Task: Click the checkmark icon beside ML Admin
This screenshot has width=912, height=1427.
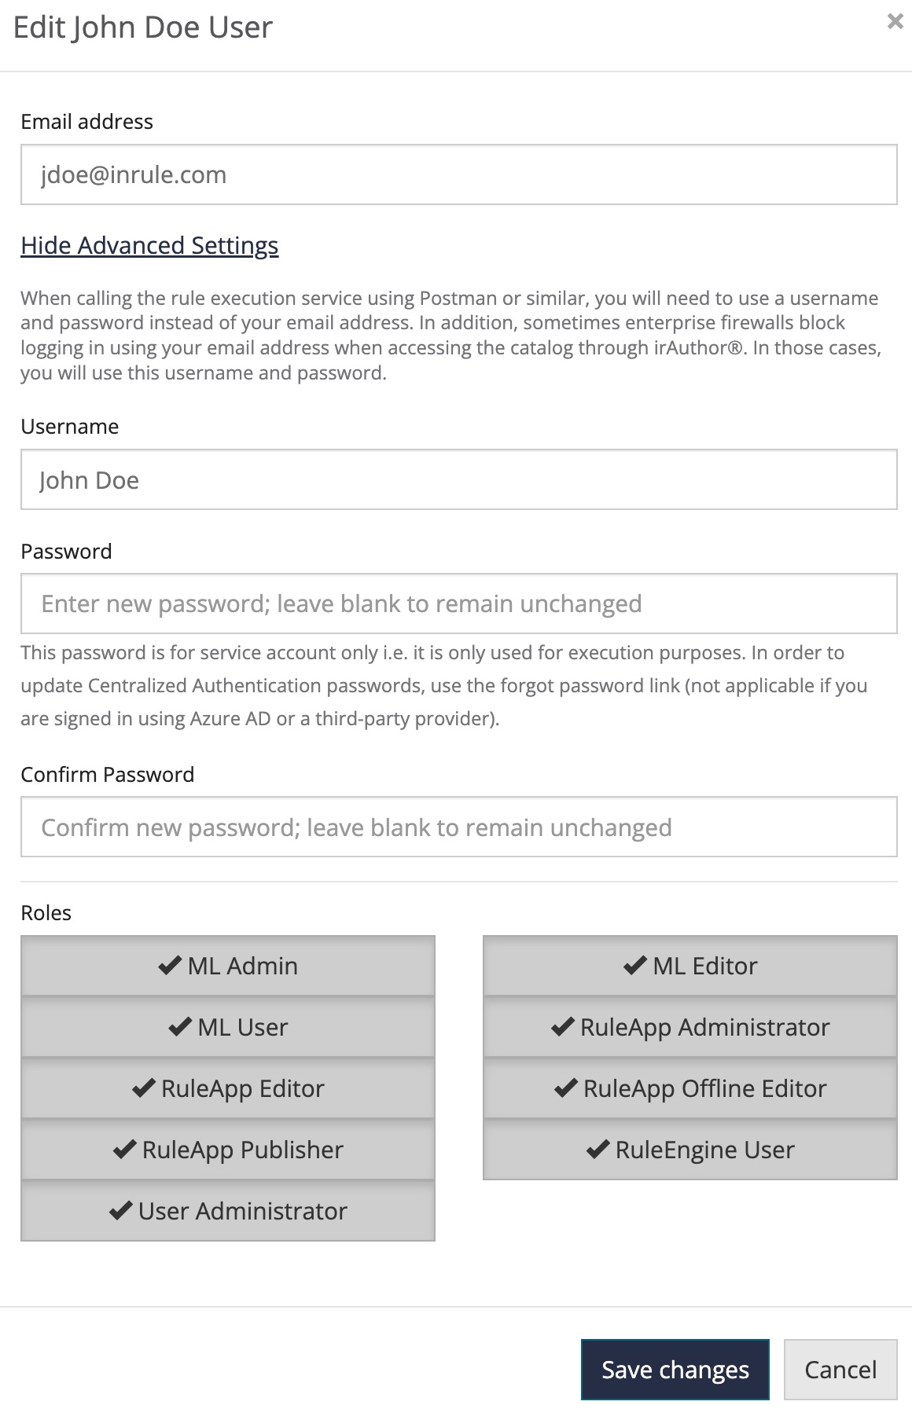Action: click(x=170, y=966)
